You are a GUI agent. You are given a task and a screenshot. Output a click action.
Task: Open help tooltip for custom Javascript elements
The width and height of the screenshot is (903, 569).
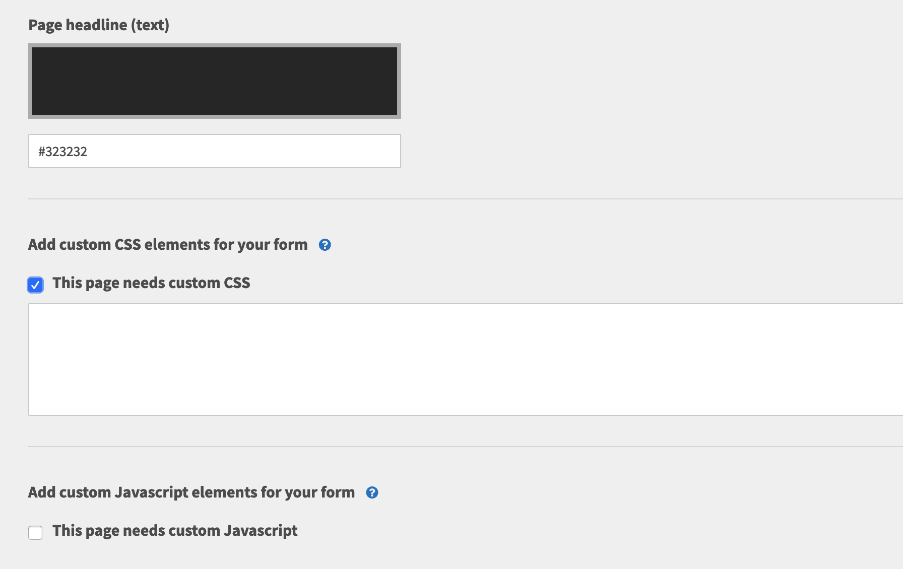tap(372, 492)
